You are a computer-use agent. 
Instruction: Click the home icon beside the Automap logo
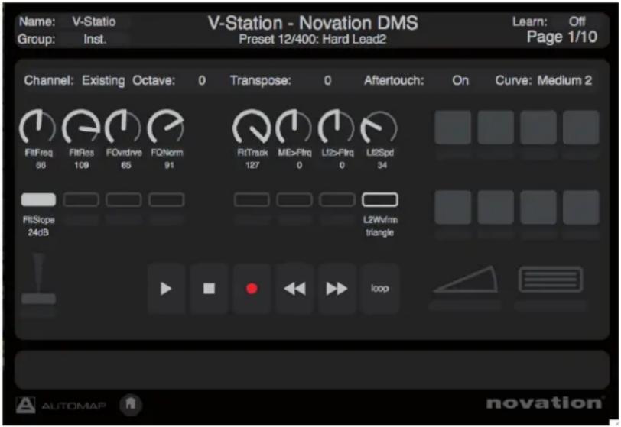point(131,404)
